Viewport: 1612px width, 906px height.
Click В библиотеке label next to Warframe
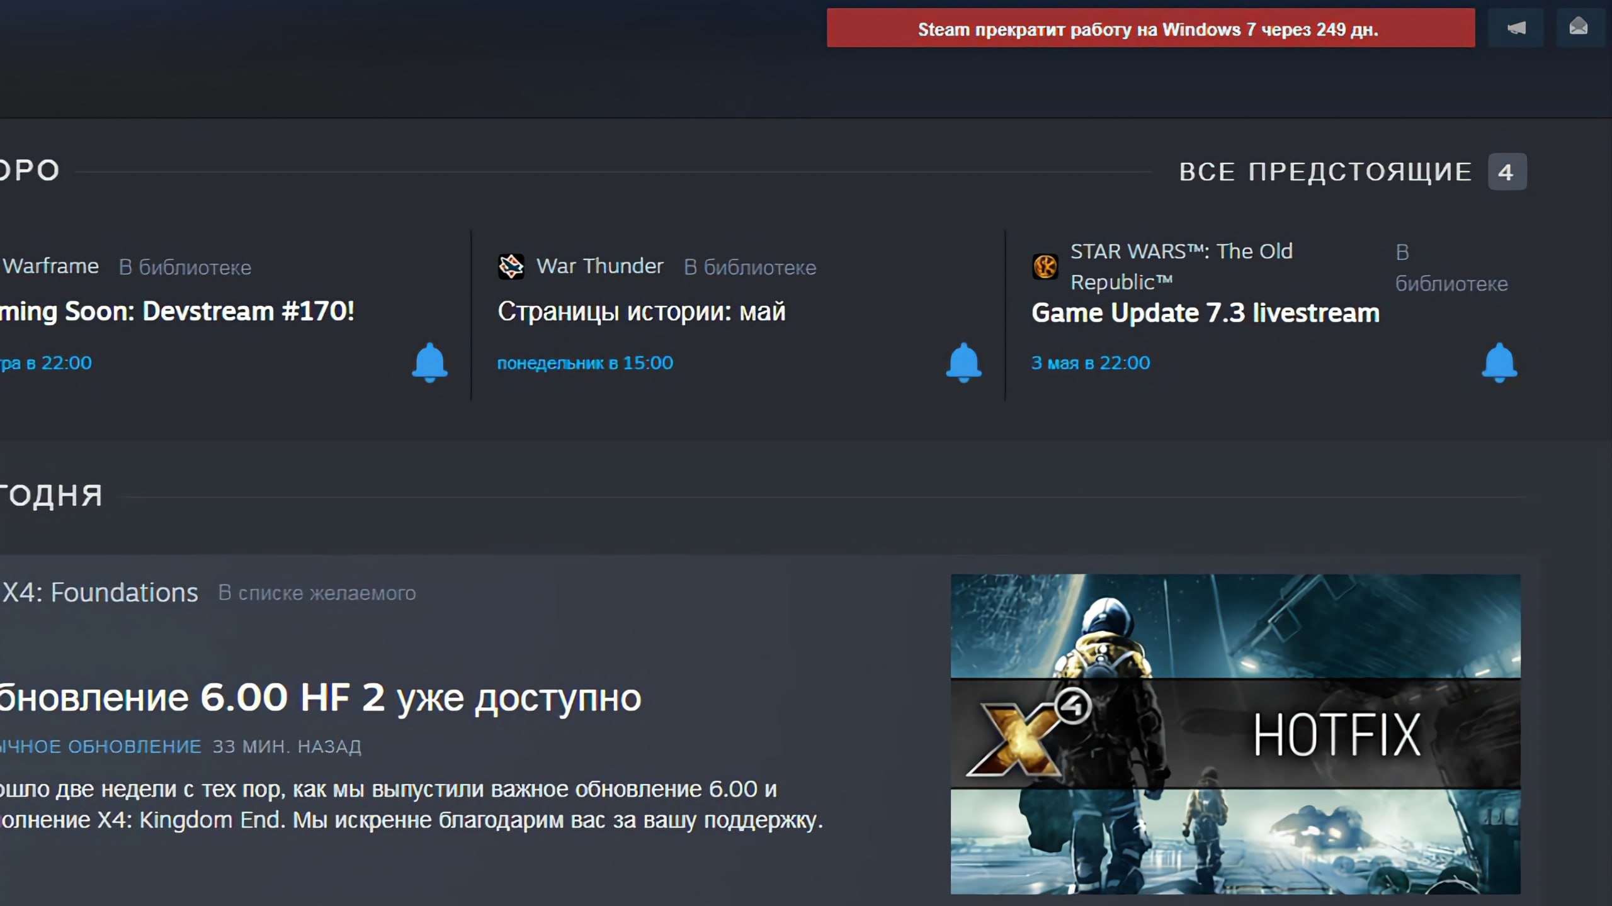(x=185, y=267)
